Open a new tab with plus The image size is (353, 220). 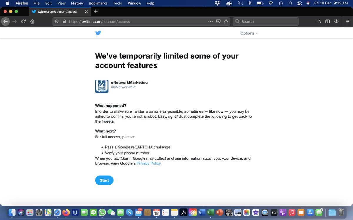pos(96,11)
